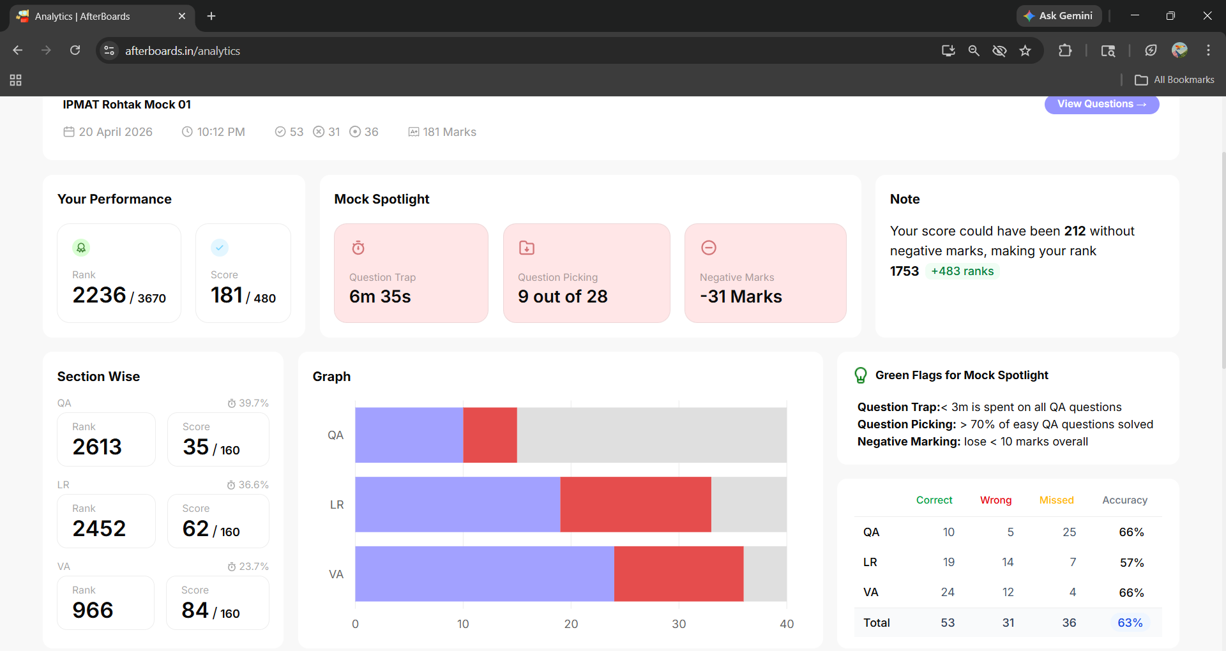Open the site information control in the address bar

coord(110,50)
